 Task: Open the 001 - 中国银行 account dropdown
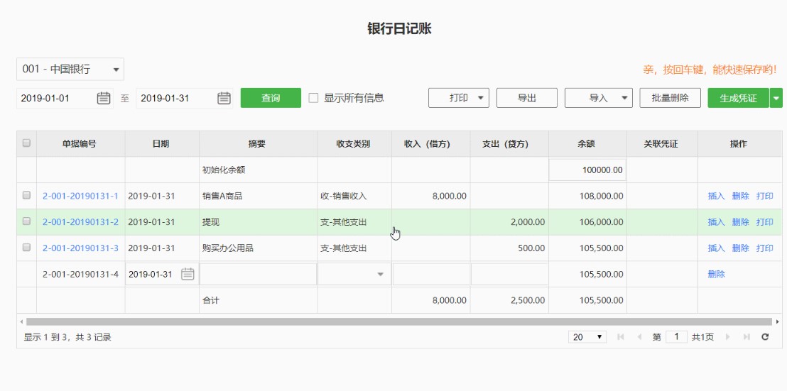pos(70,69)
